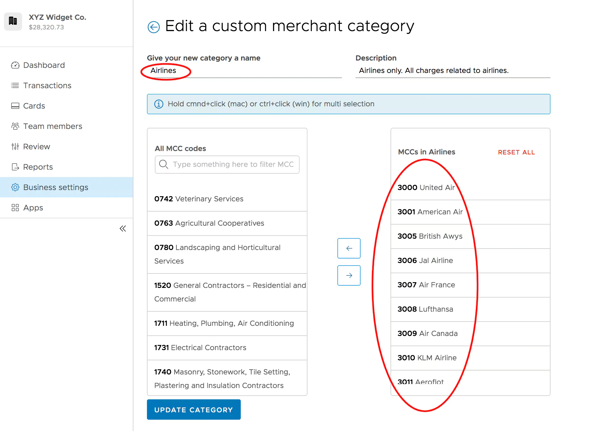Click the search magnifier icon in MCC filter
The image size is (594, 431).
(163, 164)
